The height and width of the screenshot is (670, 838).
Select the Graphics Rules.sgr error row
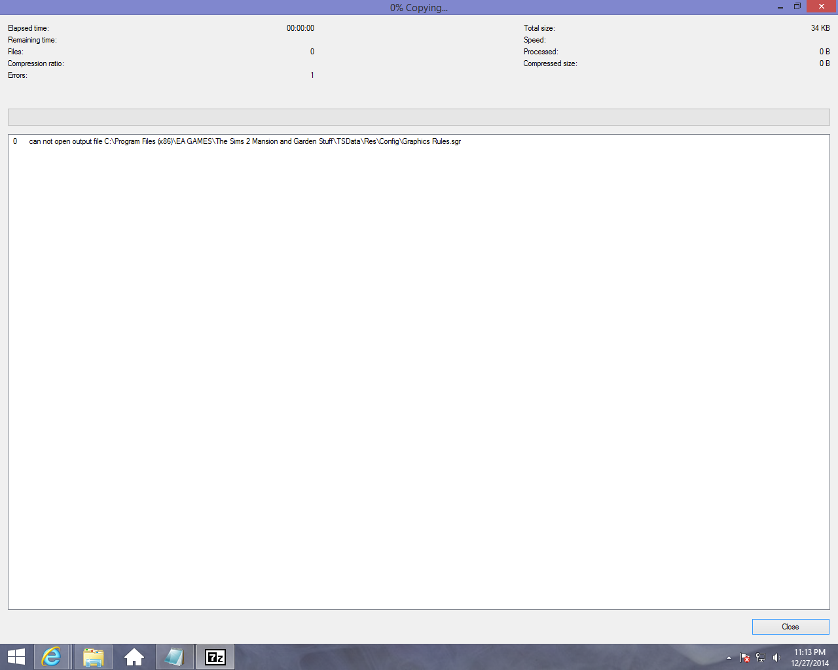point(245,141)
